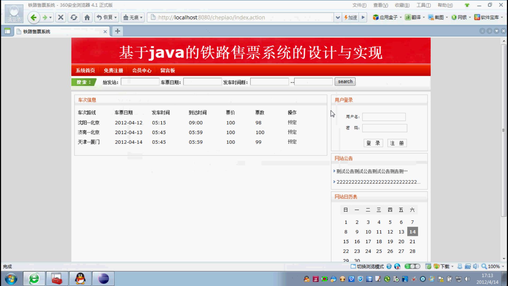Focus the 用户名 input field
The width and height of the screenshot is (508, 286).
click(384, 117)
